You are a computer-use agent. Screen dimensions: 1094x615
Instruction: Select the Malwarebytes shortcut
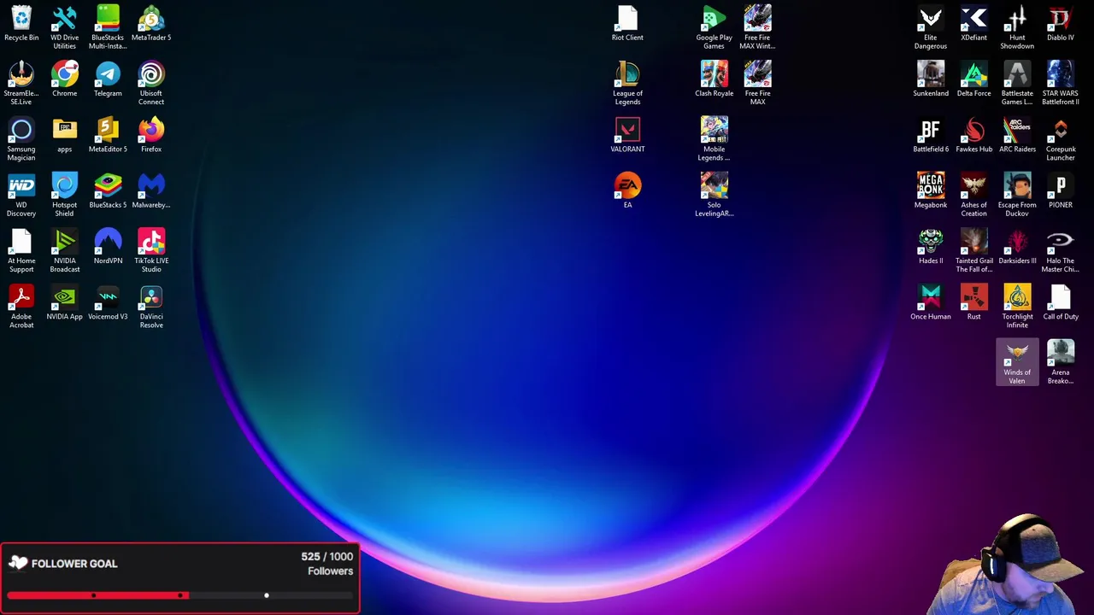tap(151, 185)
